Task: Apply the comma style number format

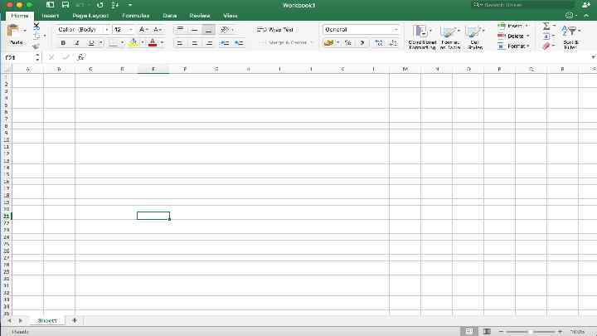Action: click(x=362, y=42)
